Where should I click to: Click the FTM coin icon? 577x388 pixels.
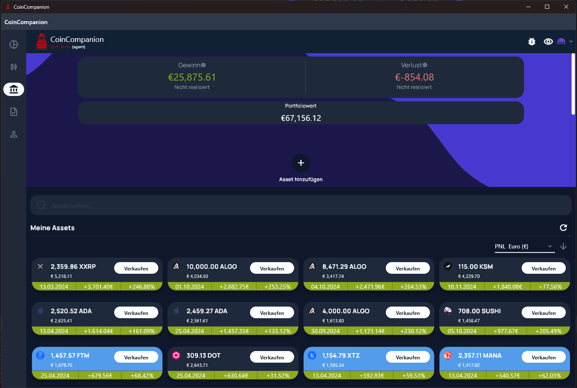click(40, 355)
